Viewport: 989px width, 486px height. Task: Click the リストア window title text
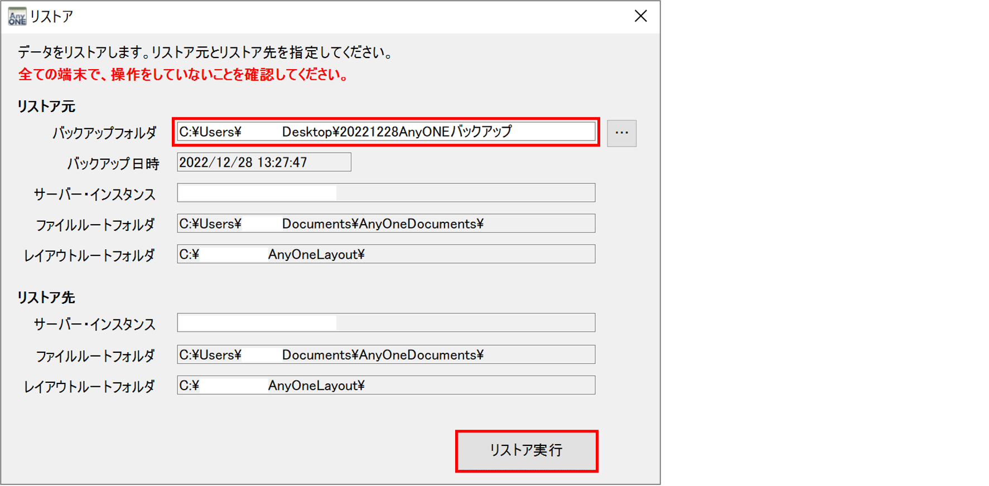(51, 17)
